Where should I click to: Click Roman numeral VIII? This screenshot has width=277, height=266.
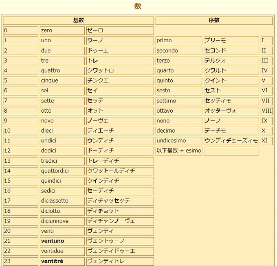tap(266, 111)
